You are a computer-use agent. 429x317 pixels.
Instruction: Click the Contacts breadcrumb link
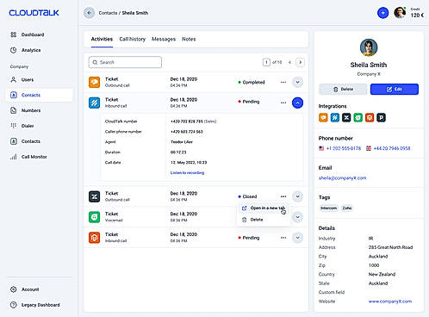pyautogui.click(x=108, y=13)
